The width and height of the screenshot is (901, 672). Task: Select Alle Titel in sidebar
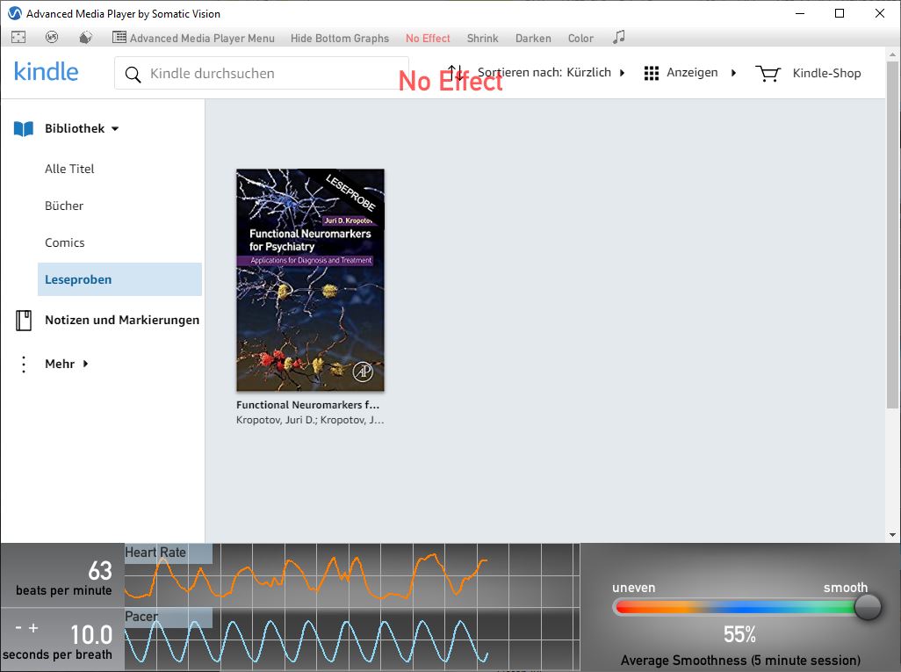[x=69, y=169]
